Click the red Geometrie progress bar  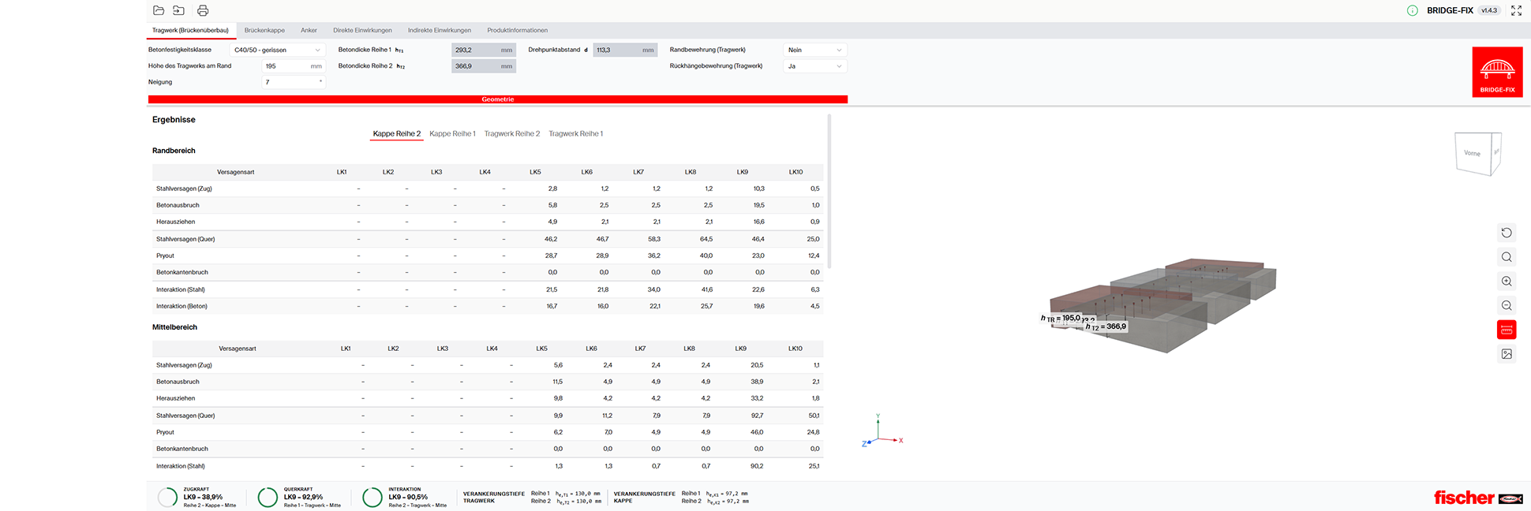tap(498, 99)
